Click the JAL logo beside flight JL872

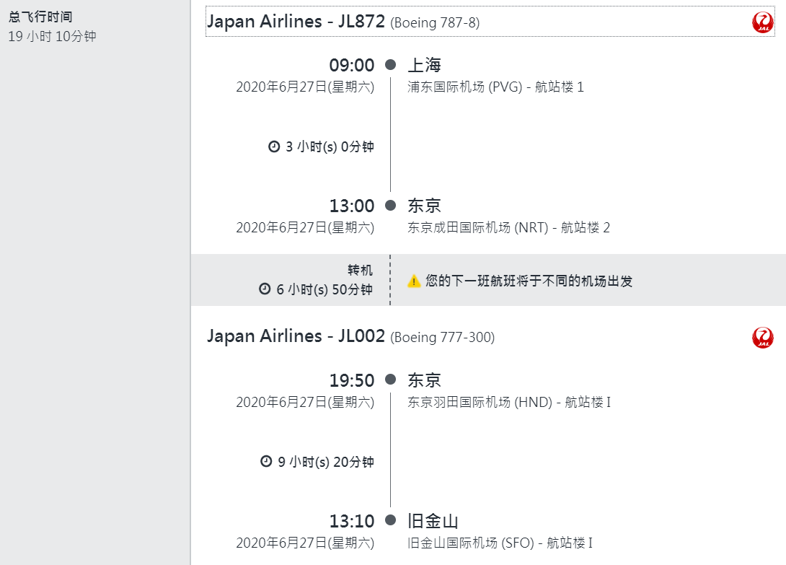[762, 22]
